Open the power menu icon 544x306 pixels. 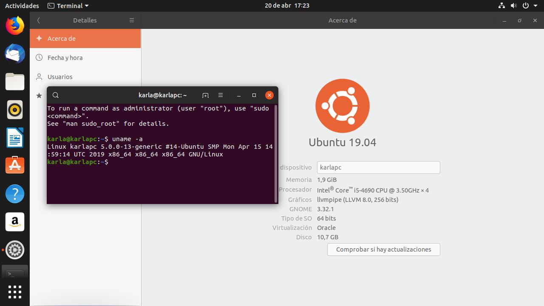coord(525,6)
